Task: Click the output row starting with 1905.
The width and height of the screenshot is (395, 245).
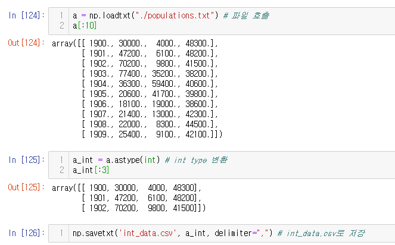Action: 150,93
